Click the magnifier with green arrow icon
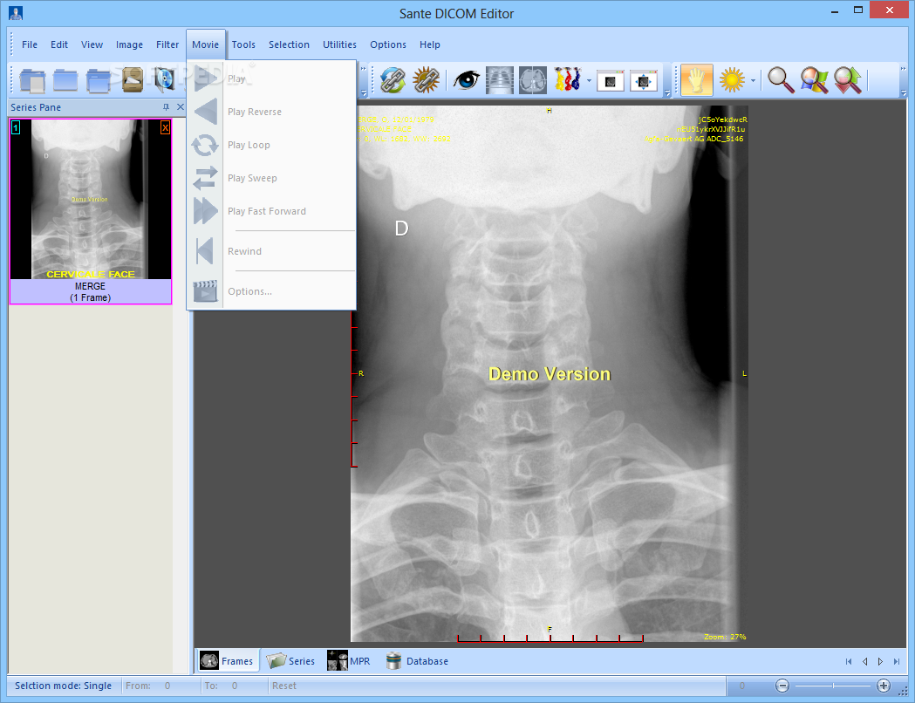Image resolution: width=915 pixels, height=703 pixels. [848, 80]
